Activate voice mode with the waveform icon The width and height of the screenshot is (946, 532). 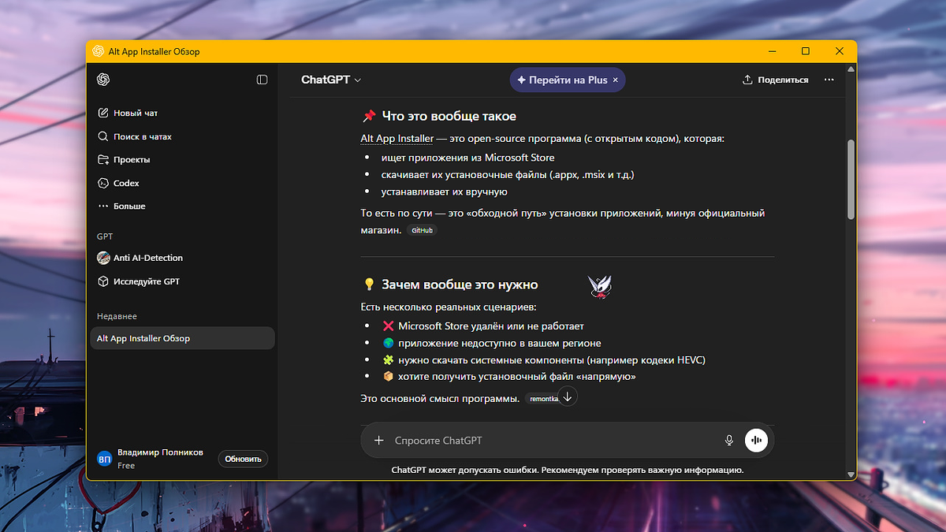(756, 440)
